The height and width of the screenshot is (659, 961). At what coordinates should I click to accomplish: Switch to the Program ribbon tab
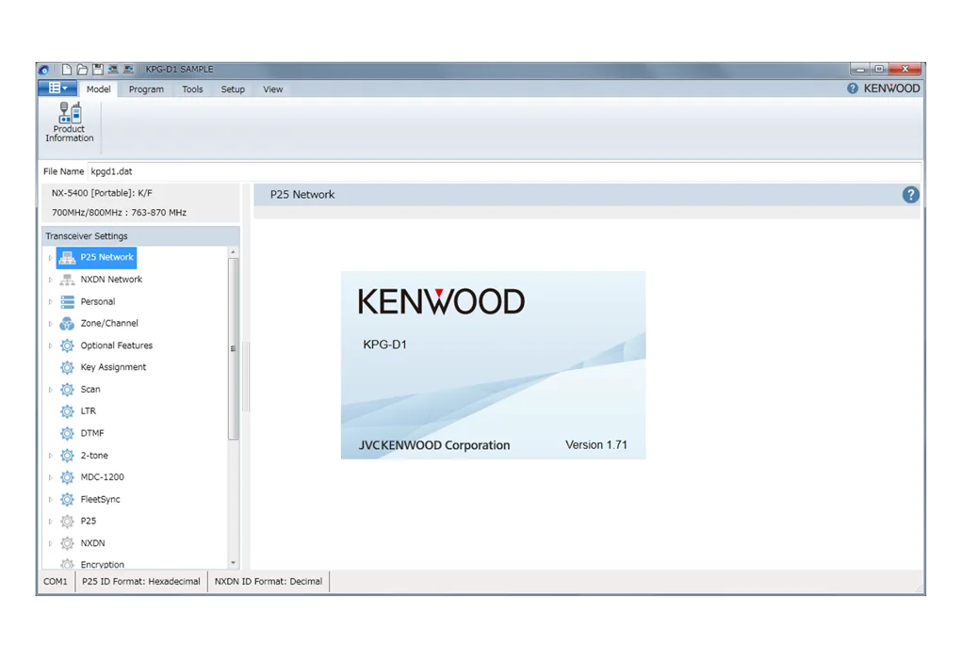146,89
